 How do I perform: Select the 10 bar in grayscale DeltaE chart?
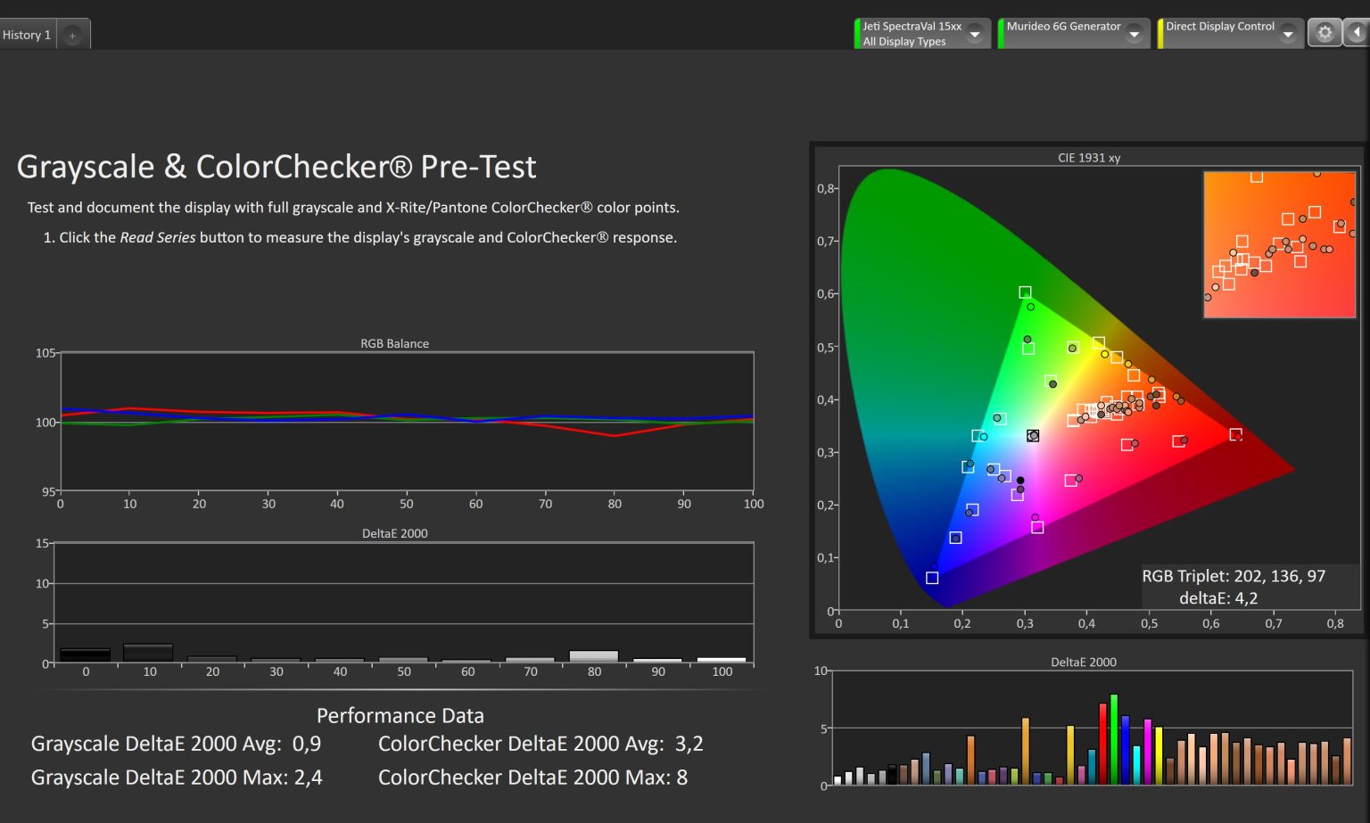148,653
